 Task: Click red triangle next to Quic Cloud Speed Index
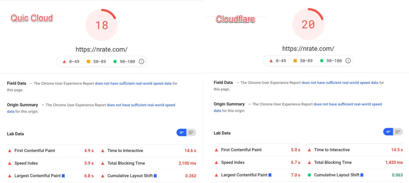tap(10, 163)
